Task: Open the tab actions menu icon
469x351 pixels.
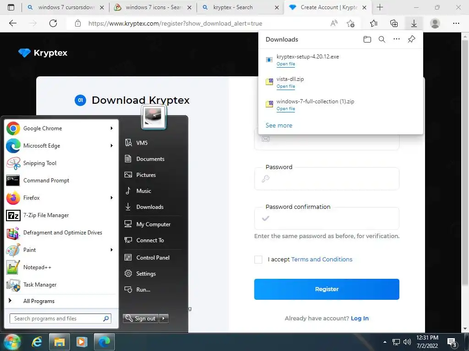Action: [11, 7]
